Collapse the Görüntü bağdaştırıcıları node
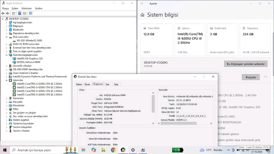Viewport: 274px width, 154px height. [6, 55]
